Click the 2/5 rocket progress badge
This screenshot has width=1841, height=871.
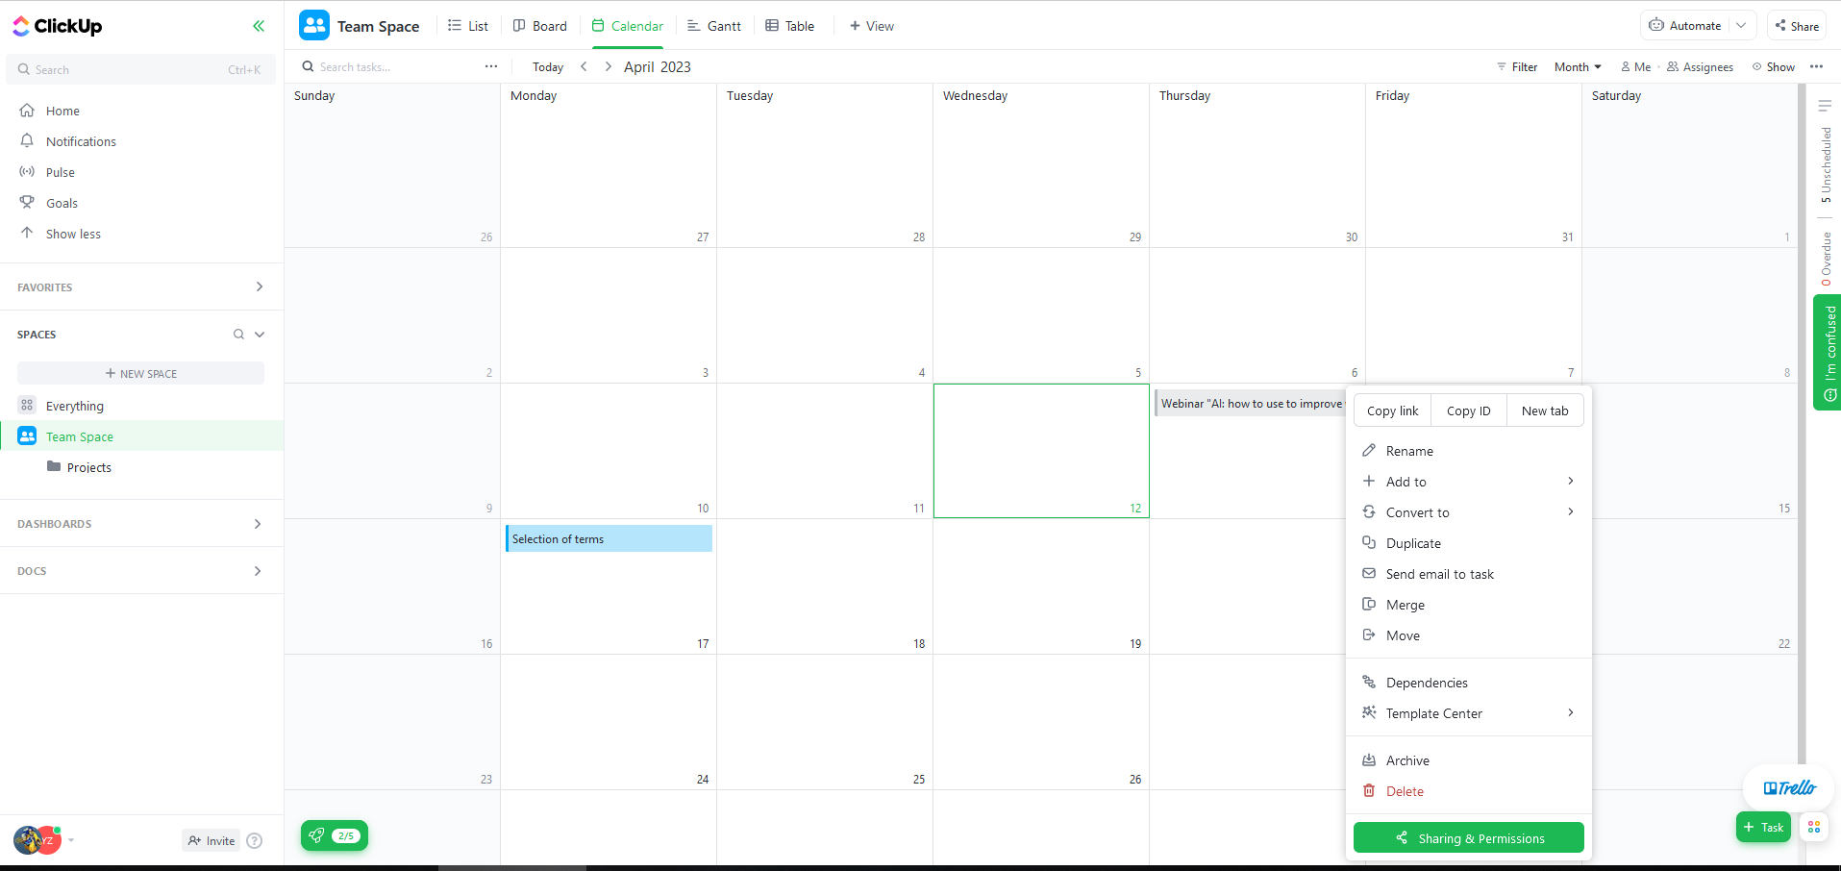(334, 835)
